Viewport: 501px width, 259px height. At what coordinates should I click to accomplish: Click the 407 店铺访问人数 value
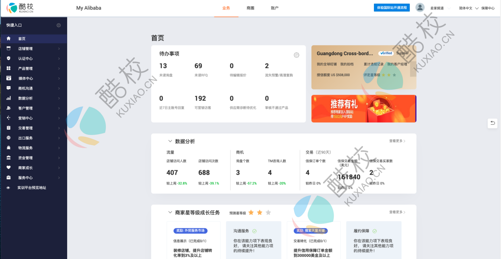tap(172, 173)
